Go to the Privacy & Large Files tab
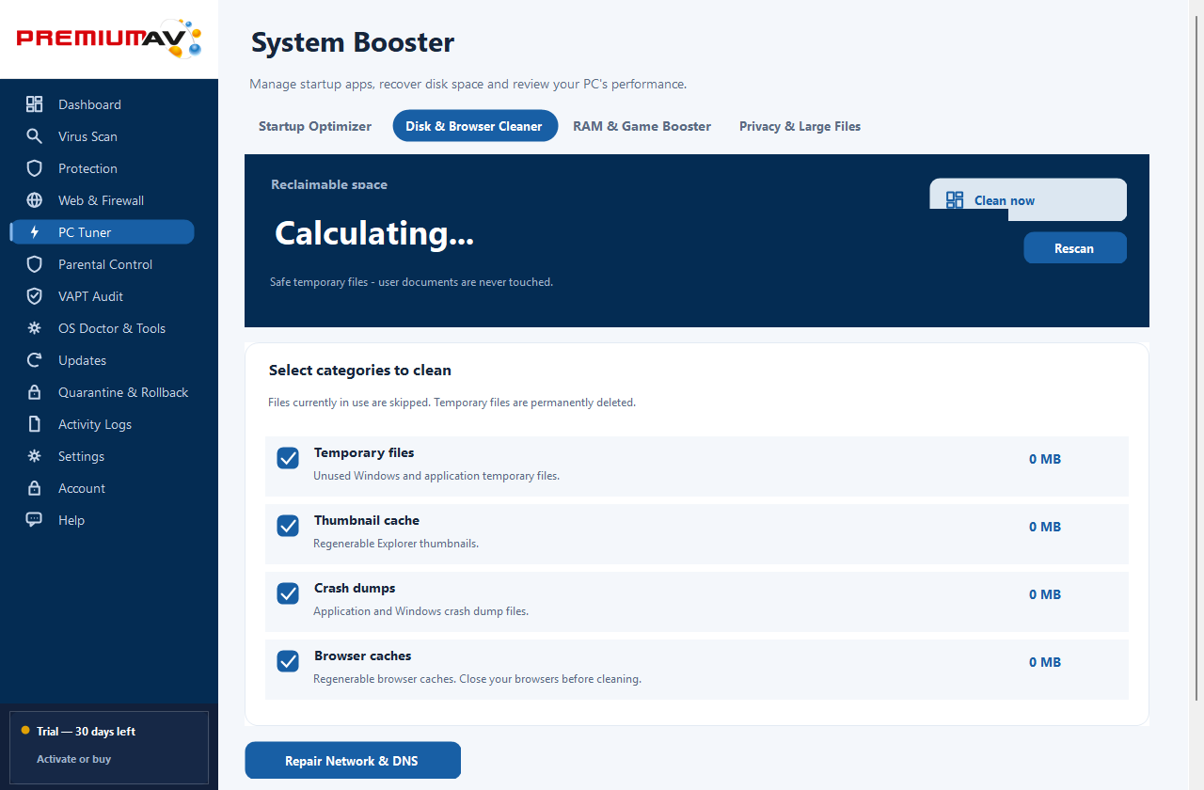 [x=800, y=126]
